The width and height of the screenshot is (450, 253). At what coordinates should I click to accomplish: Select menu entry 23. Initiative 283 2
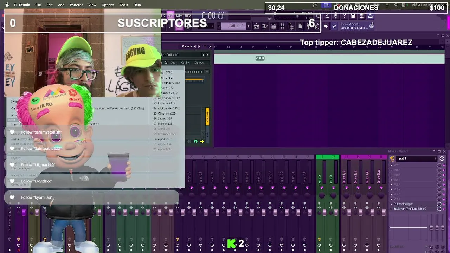pos(165,103)
